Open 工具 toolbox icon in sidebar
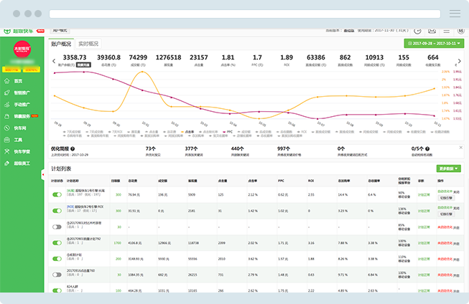This screenshot has width=469, height=304. pos(6,139)
